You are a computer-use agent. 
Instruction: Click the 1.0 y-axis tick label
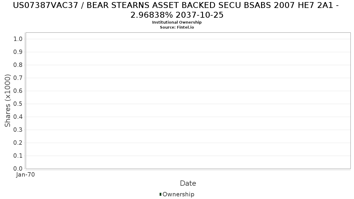(x=18, y=39)
